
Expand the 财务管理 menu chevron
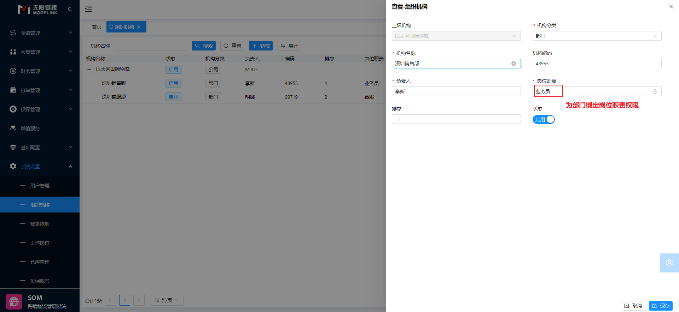(70, 71)
